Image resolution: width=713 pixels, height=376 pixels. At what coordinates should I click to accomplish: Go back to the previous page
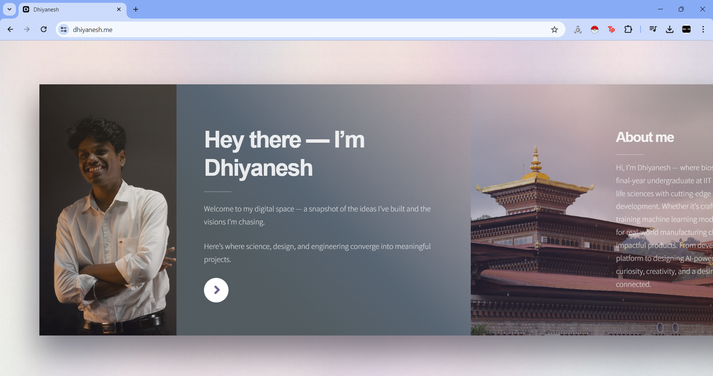tap(10, 29)
